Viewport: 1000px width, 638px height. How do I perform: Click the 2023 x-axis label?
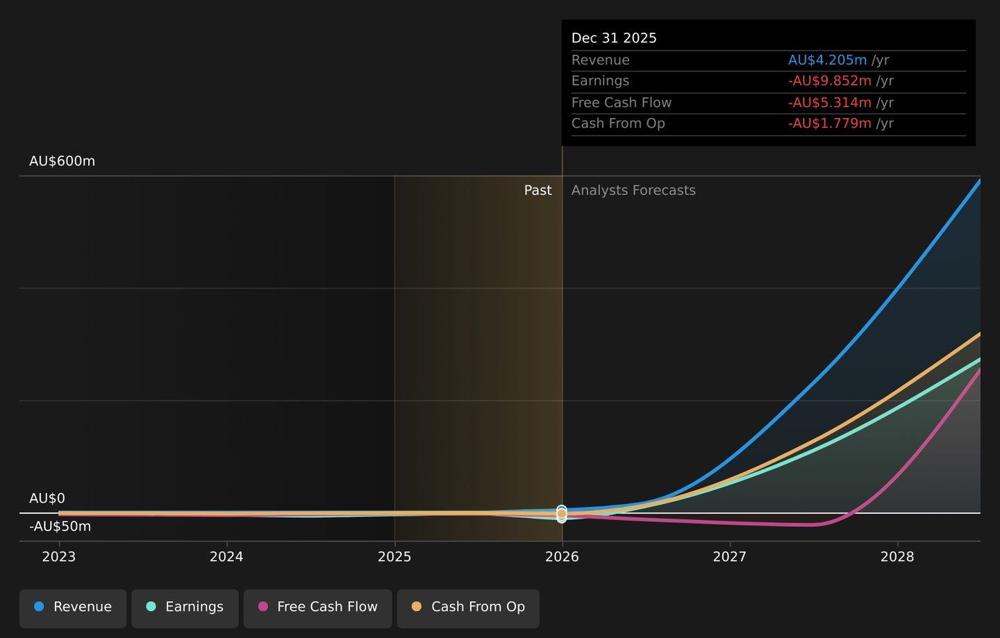[x=59, y=557]
